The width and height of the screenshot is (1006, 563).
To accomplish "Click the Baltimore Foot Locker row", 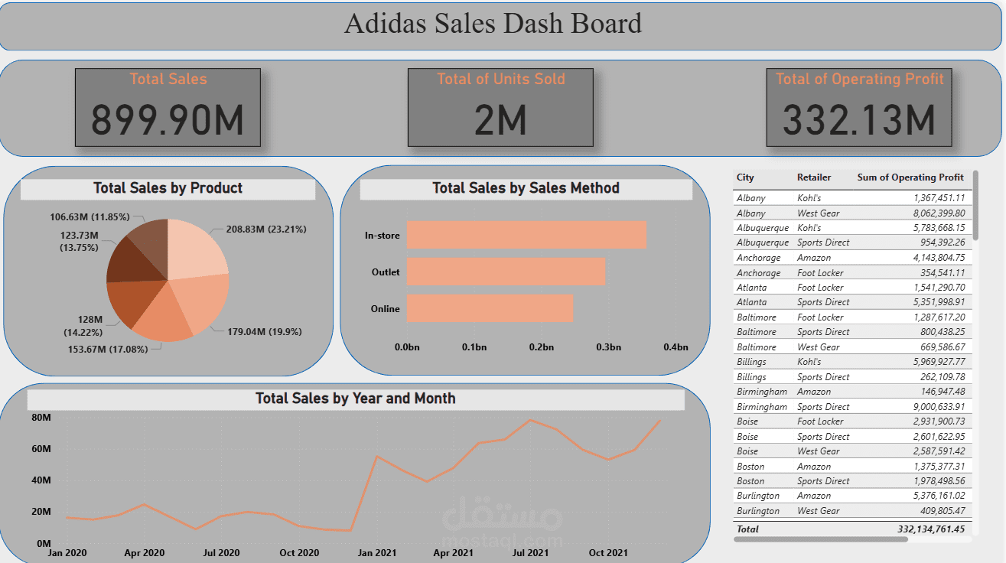I will pyautogui.click(x=851, y=317).
